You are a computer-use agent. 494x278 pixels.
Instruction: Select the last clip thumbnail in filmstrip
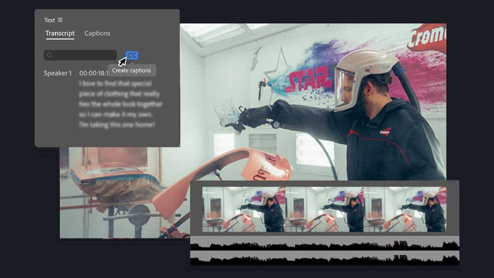(x=404, y=209)
